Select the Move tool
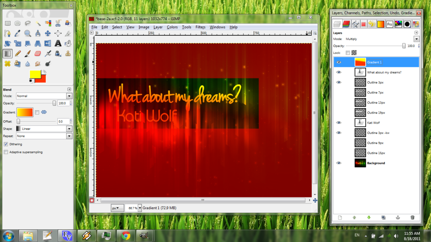The width and height of the screenshot is (431, 242). click(48, 34)
